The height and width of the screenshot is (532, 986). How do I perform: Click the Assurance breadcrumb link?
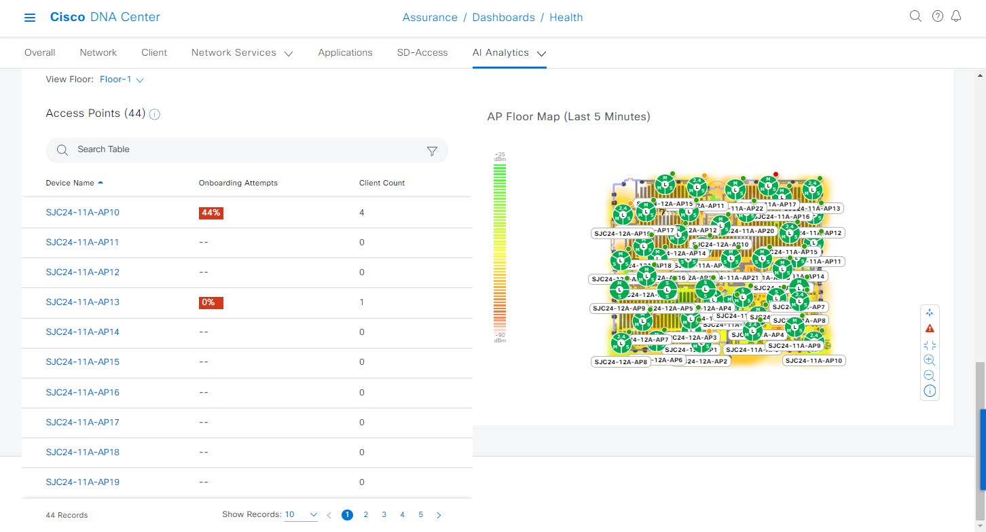[430, 18]
